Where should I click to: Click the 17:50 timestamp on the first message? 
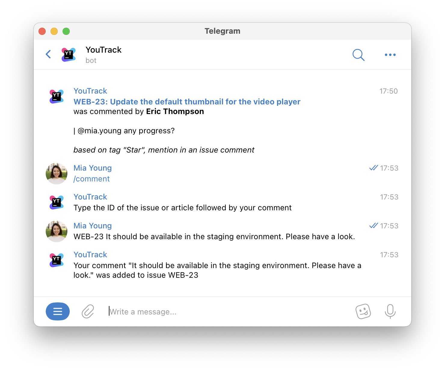click(x=389, y=91)
